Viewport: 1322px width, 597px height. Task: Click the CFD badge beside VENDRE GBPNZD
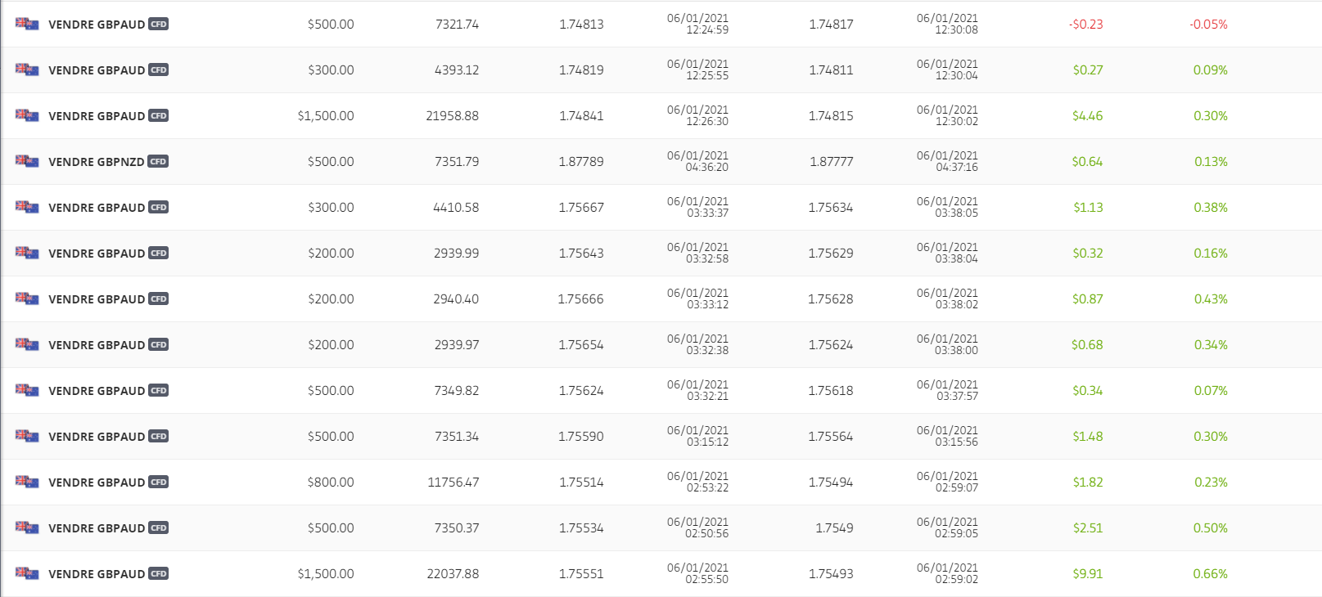158,162
